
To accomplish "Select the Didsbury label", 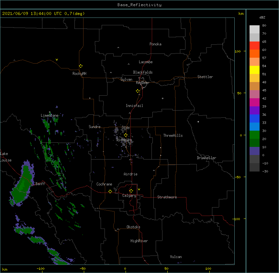I will point(124,140).
